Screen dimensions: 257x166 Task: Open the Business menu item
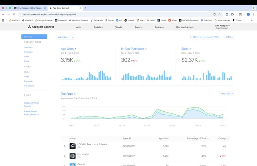point(159,27)
